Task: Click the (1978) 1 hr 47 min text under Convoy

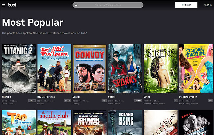Action: [81, 101]
